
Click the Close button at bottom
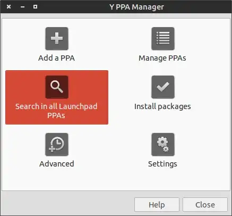(205, 205)
